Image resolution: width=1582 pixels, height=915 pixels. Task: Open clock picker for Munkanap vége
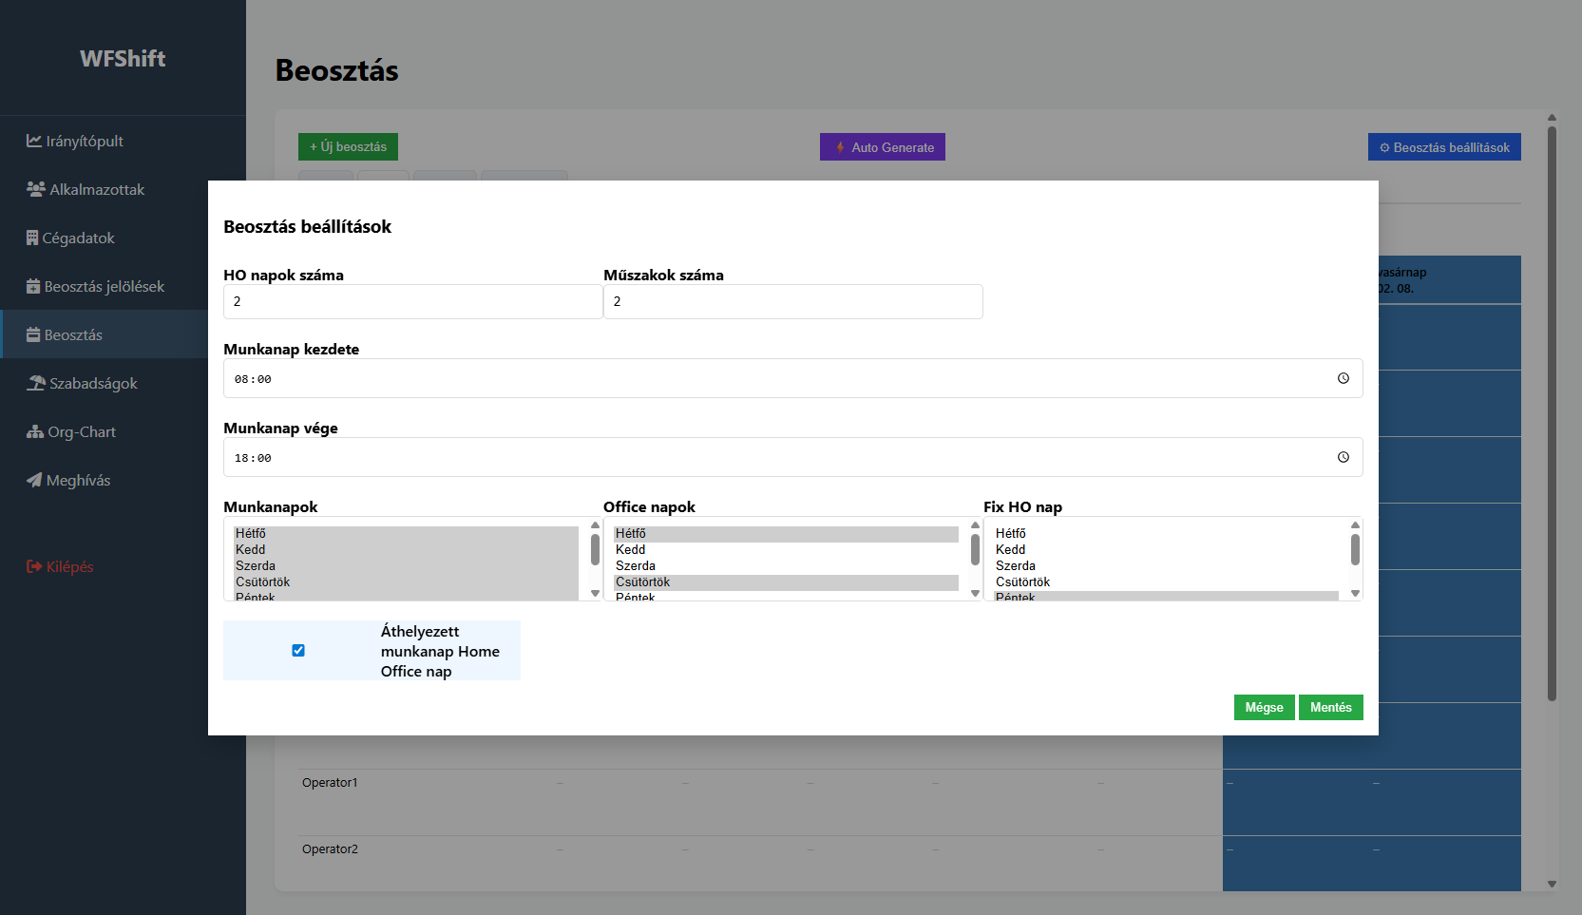[x=1343, y=457]
